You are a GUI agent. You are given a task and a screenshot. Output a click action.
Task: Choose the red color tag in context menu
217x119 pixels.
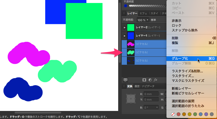point(179,114)
